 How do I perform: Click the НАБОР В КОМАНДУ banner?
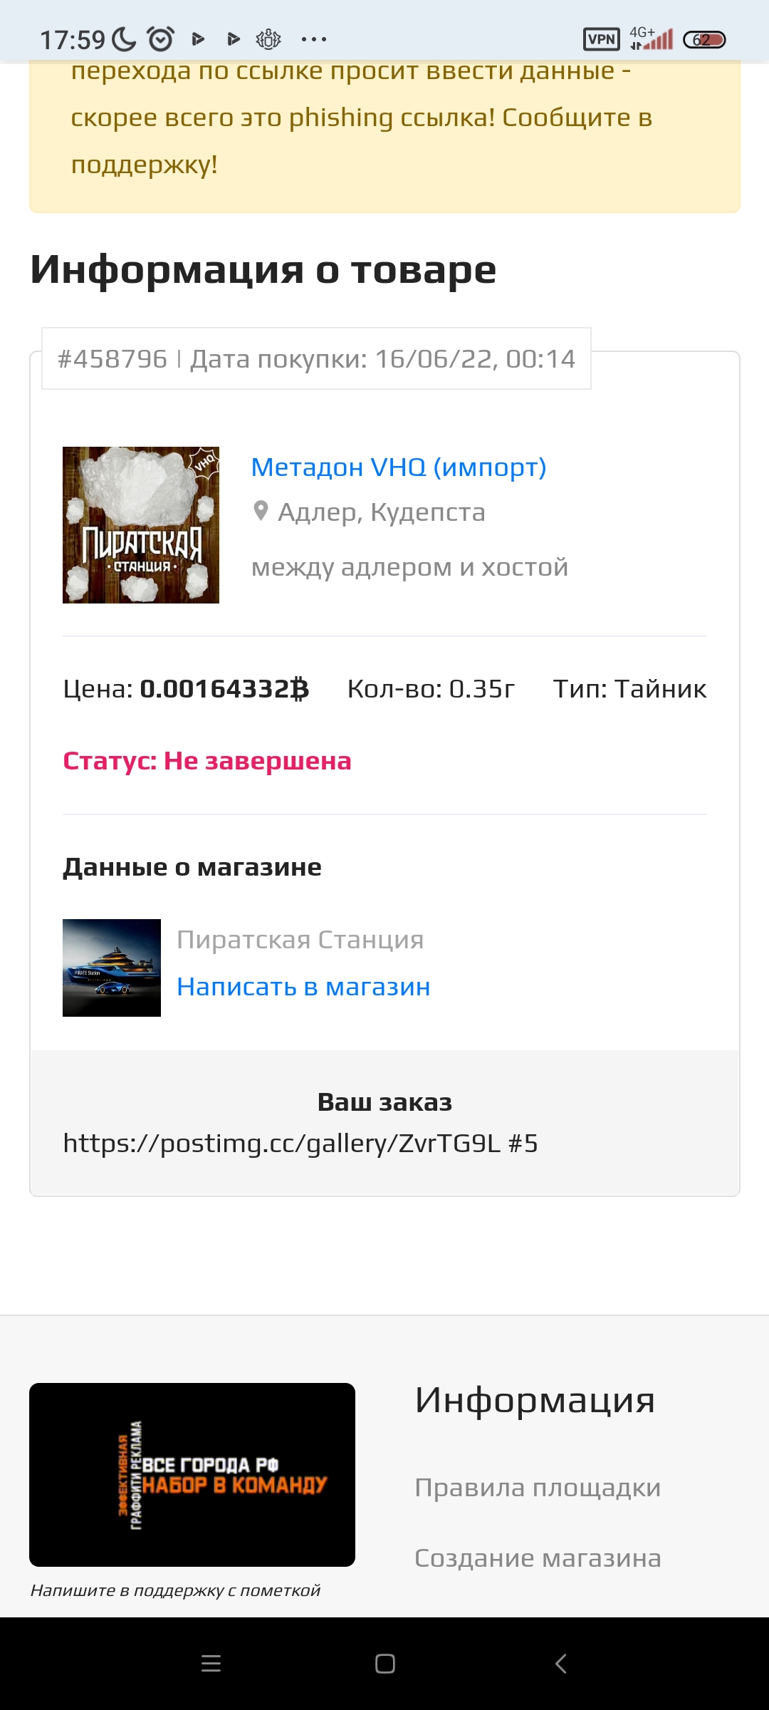coord(192,1475)
